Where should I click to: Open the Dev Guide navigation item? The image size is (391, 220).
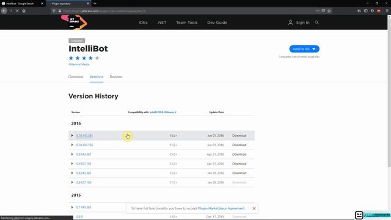pyautogui.click(x=217, y=23)
